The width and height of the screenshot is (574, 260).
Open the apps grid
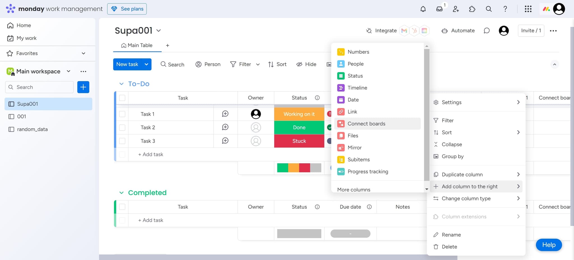pos(528,9)
